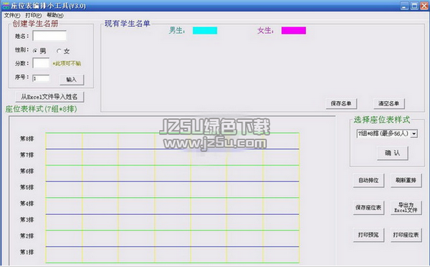Click the cyan 男生 color swatch
The image size is (430, 267).
point(205,30)
